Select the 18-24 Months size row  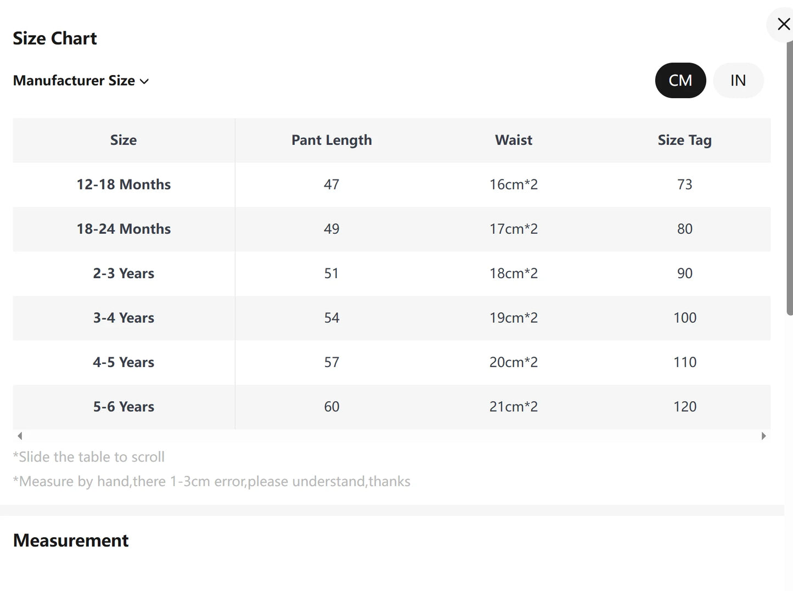point(123,229)
